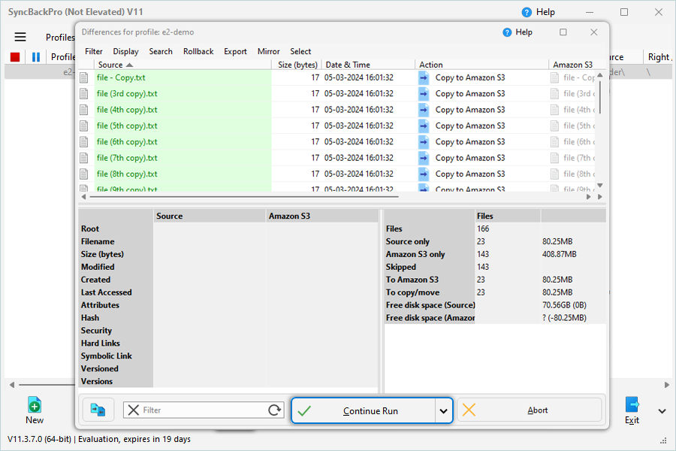
Task: Click Continue Run button
Action: 363,410
